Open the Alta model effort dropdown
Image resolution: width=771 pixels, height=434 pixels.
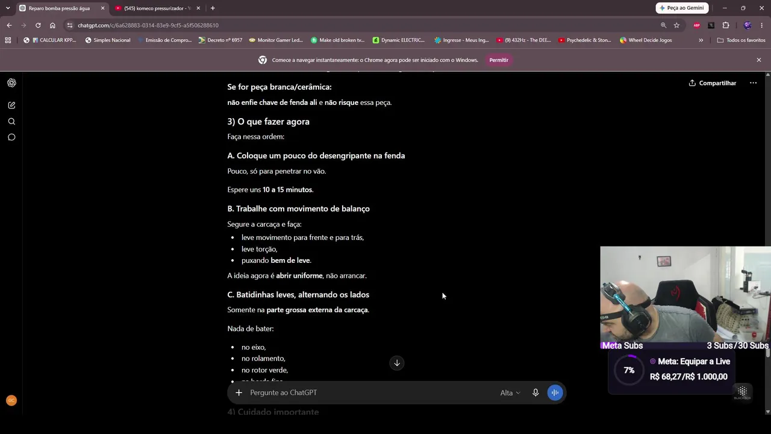pos(510,393)
